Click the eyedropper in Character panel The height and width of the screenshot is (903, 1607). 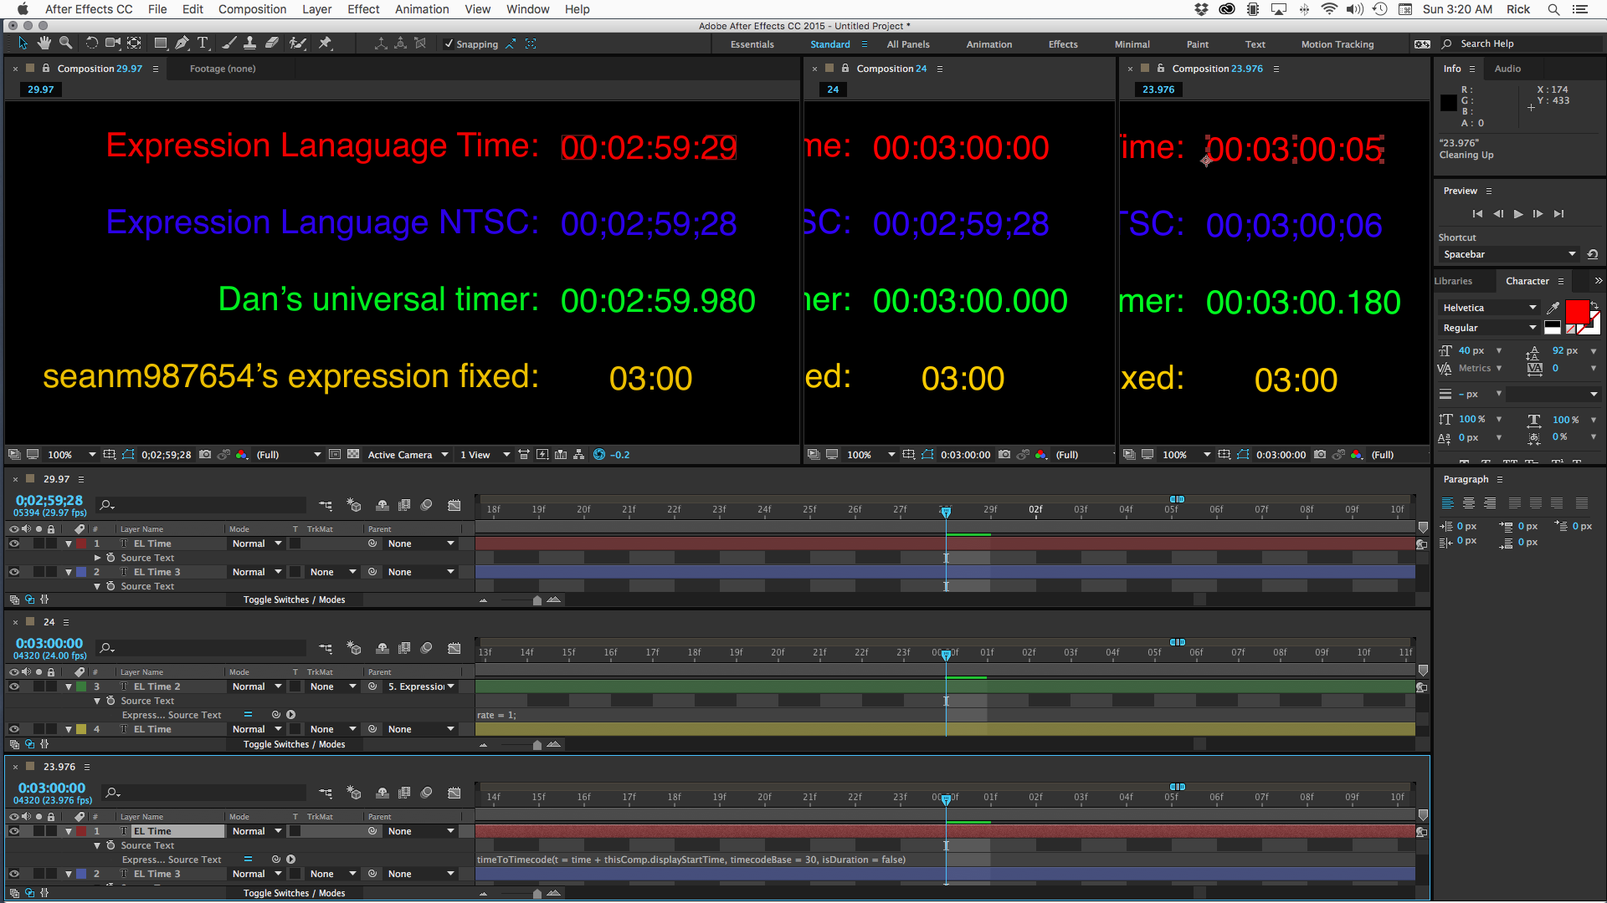click(x=1553, y=308)
